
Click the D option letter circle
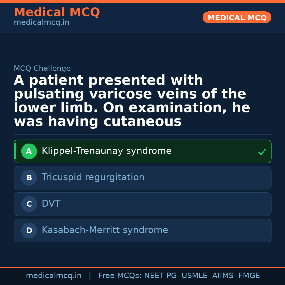pos(29,231)
